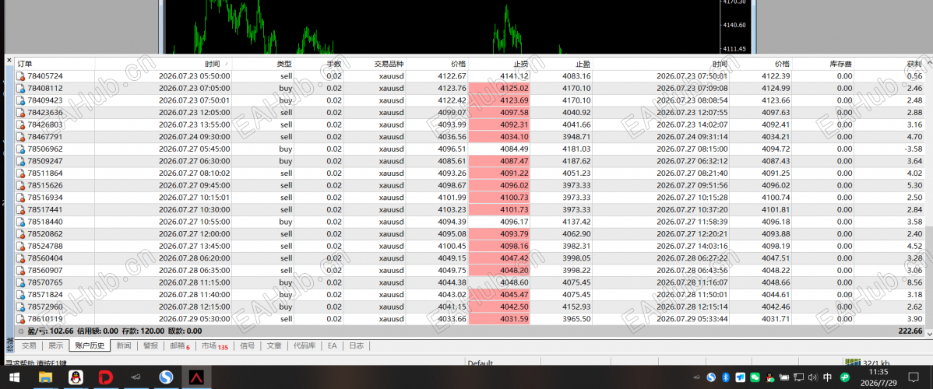
Task: Click order icon beside 78511864
Action: tap(20, 173)
